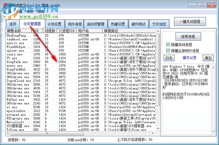Open the 计划设置 tab
Viewport: 219px width, 145px height.
pyautogui.click(x=55, y=24)
